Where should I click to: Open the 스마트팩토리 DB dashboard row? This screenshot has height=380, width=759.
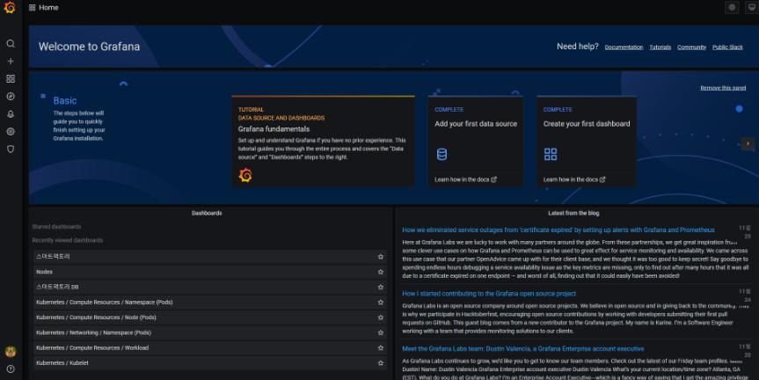(209, 287)
